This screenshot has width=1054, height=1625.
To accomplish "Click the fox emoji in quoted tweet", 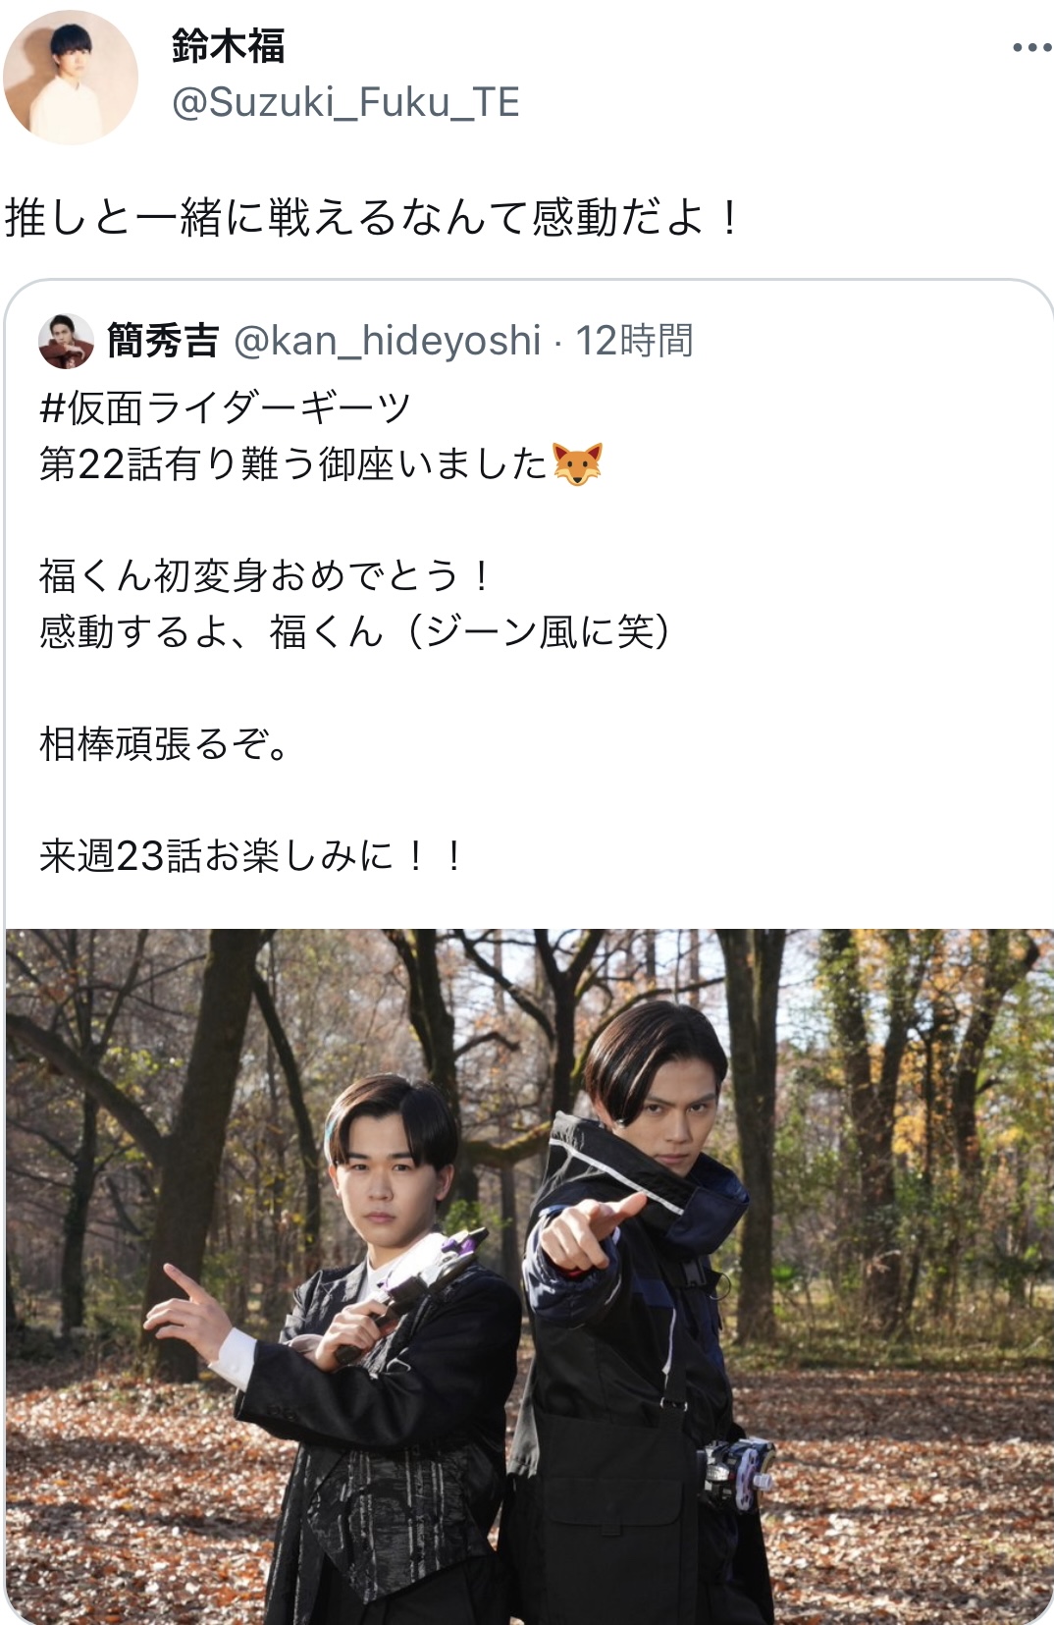I will coord(578,463).
